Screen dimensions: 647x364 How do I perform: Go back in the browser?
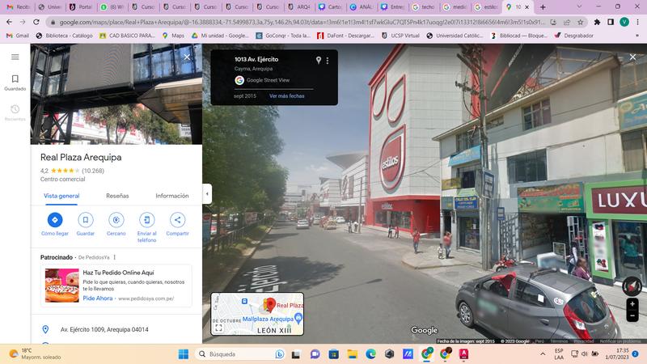[x=9, y=22]
